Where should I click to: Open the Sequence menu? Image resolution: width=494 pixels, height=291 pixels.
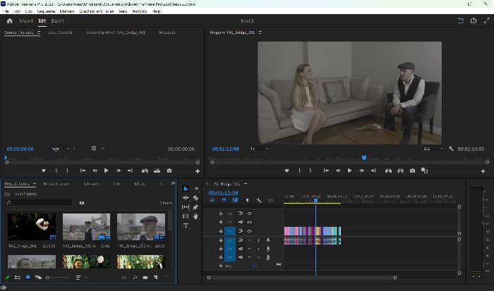click(x=46, y=11)
